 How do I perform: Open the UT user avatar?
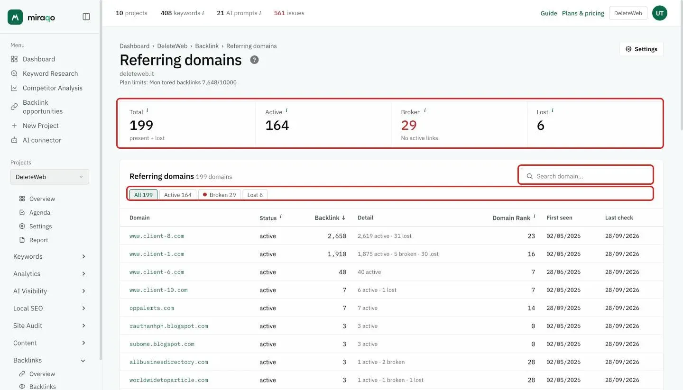point(660,13)
